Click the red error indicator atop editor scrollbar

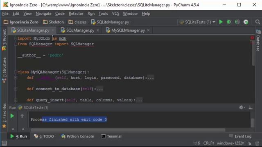pos(252,38)
